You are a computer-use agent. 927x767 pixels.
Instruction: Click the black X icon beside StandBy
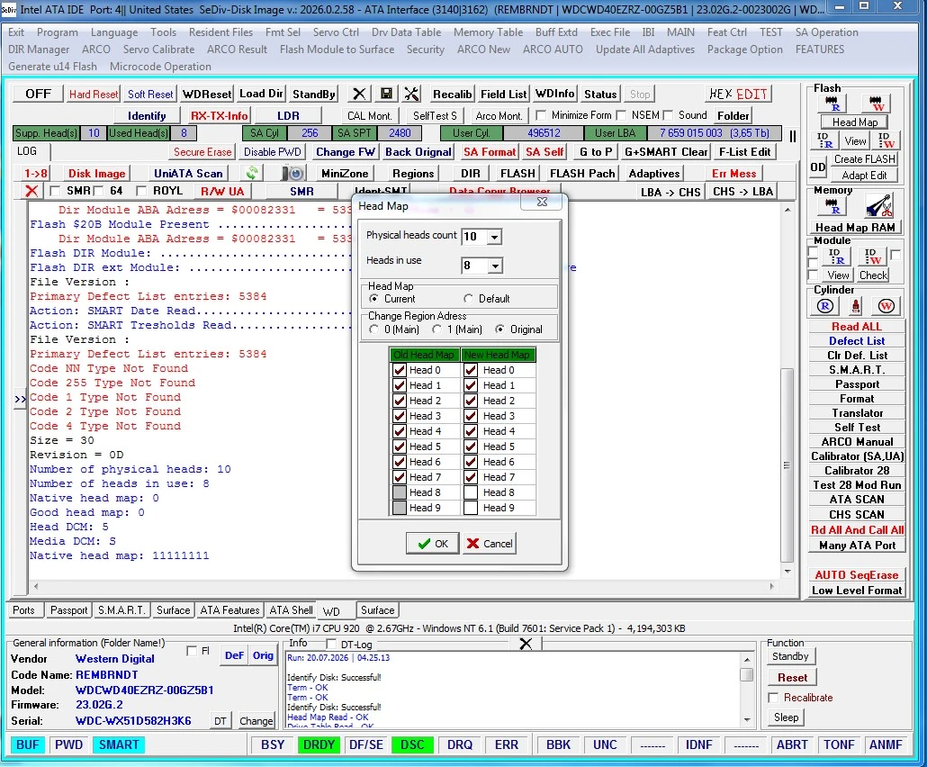click(359, 94)
